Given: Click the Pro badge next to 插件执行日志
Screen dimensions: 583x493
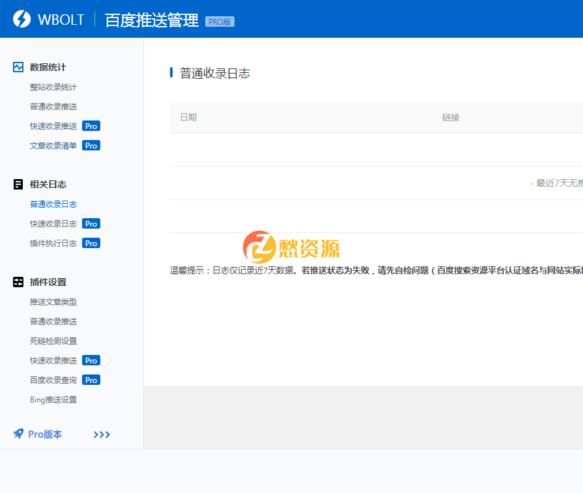Looking at the screenshot, I should pos(91,243).
